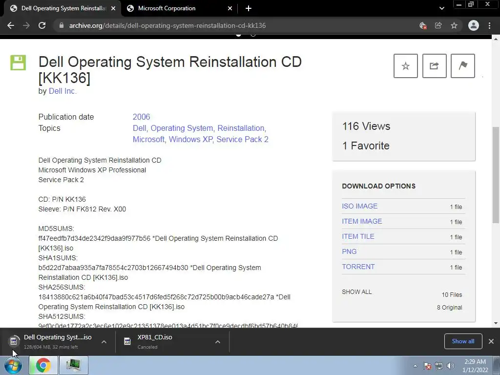Open the tab search dropdown arrow
This screenshot has width=500, height=375.
coord(441,9)
